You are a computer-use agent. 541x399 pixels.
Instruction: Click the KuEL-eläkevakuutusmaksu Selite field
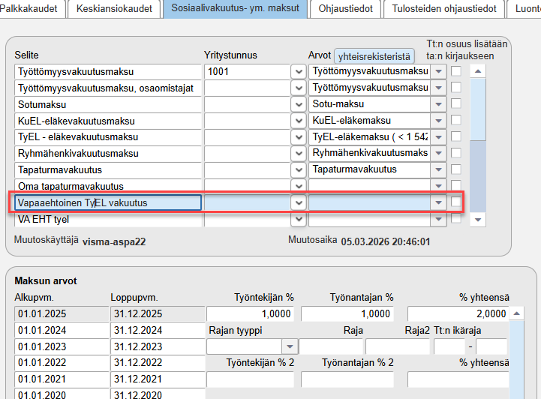coord(107,121)
